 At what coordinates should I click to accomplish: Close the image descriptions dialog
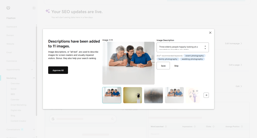click(x=210, y=33)
